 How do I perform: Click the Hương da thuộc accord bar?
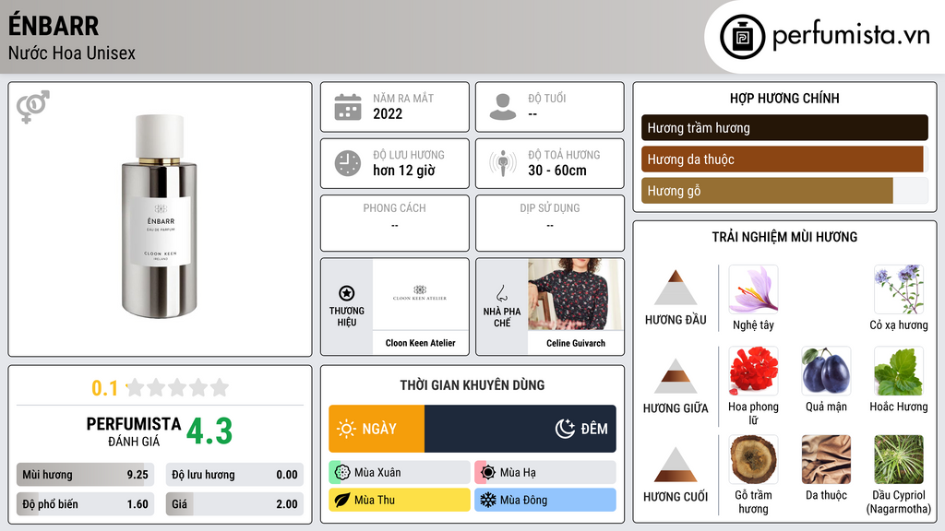(784, 159)
